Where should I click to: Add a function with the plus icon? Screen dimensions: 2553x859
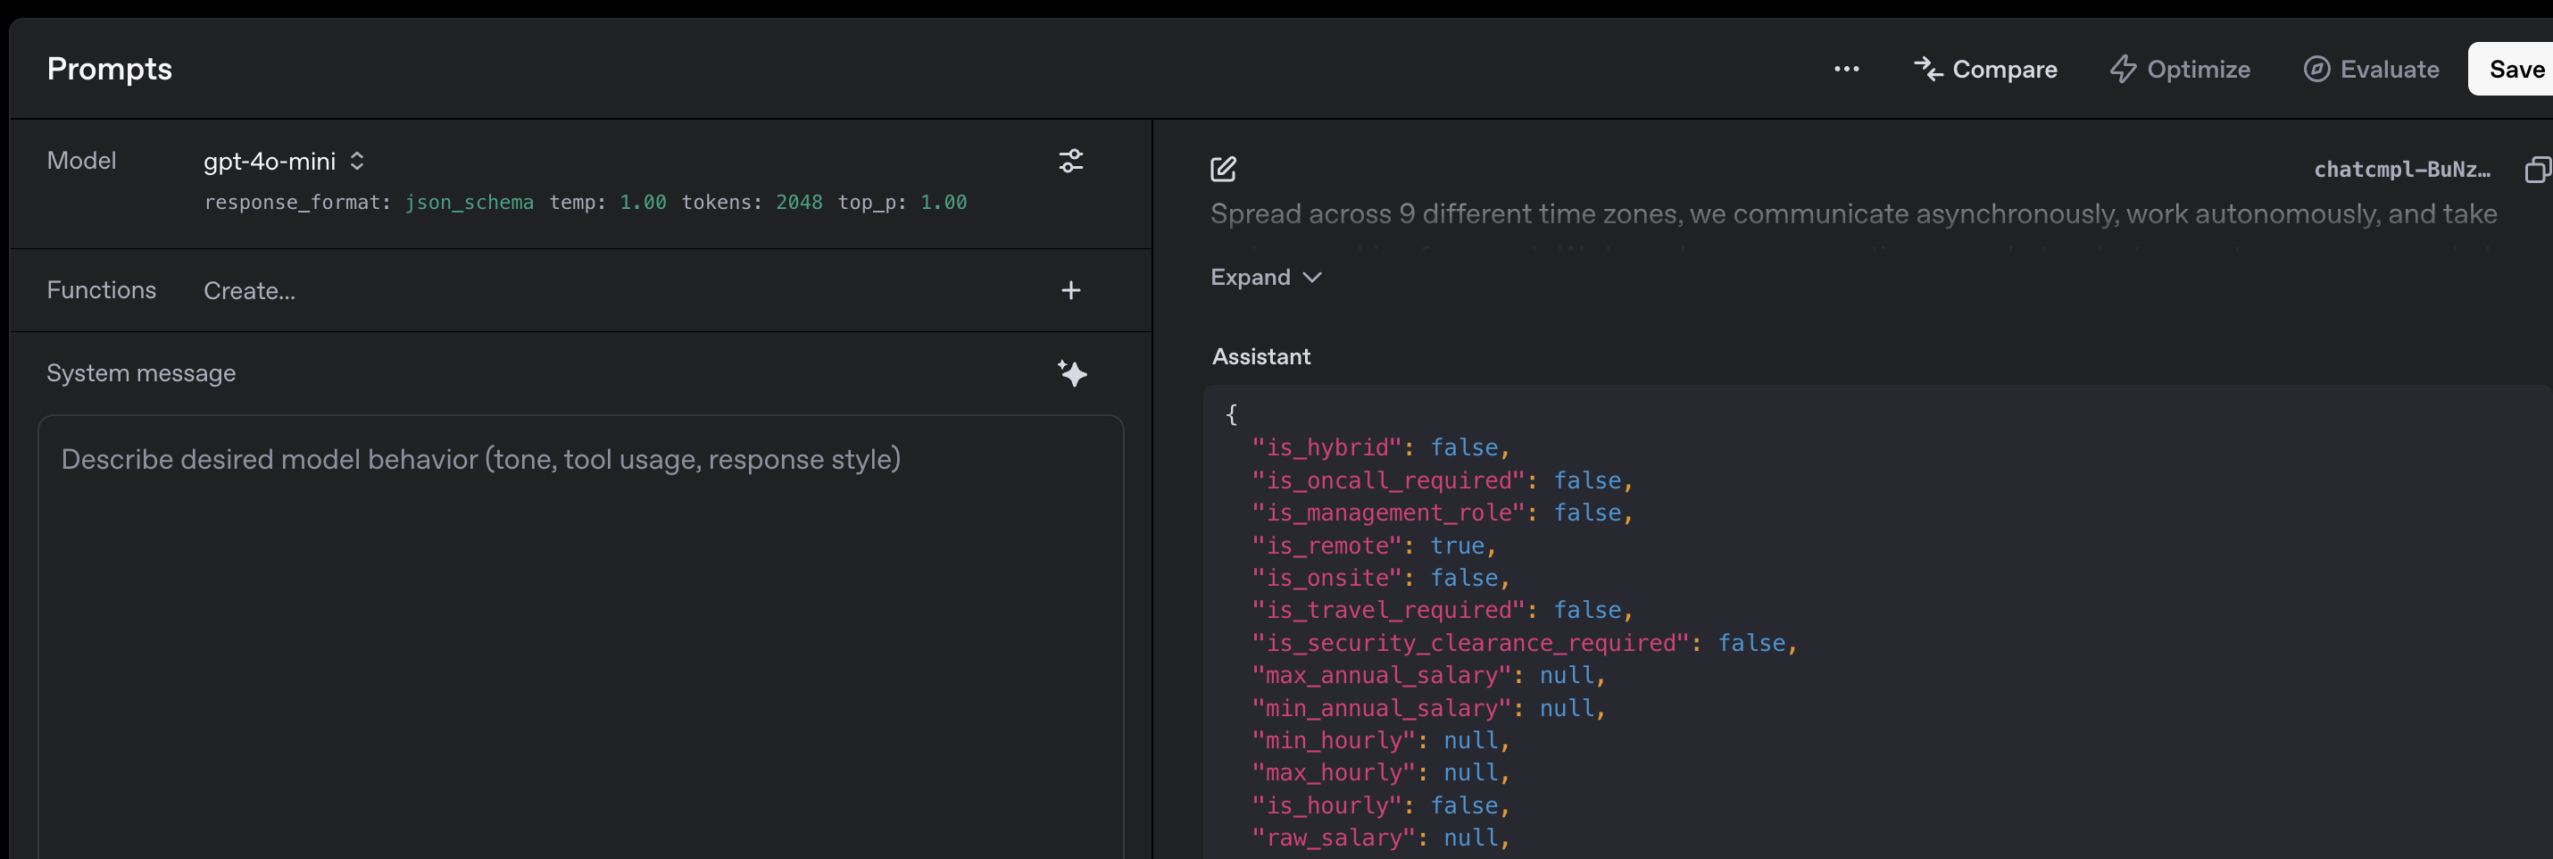click(1071, 290)
